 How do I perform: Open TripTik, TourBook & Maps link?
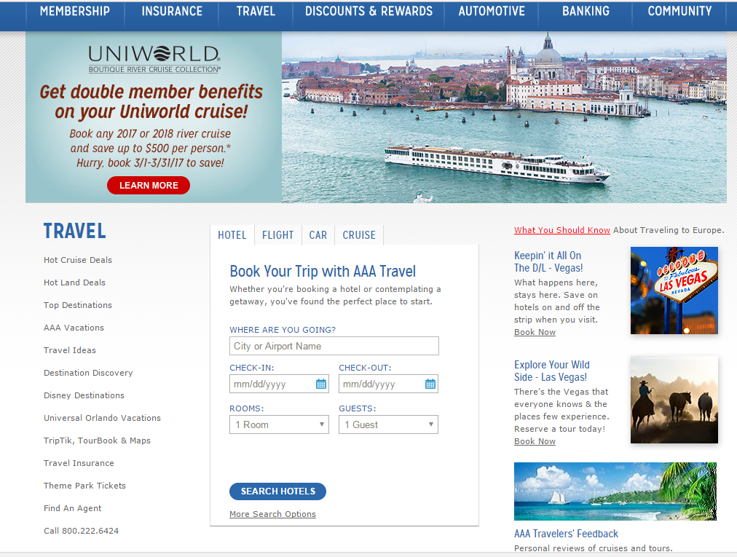tap(98, 441)
